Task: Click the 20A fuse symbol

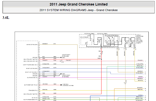Action: click(x=131, y=42)
